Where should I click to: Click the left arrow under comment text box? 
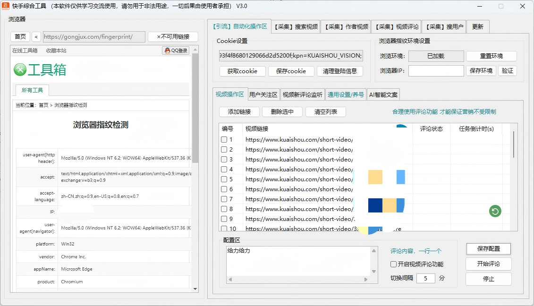(x=230, y=280)
